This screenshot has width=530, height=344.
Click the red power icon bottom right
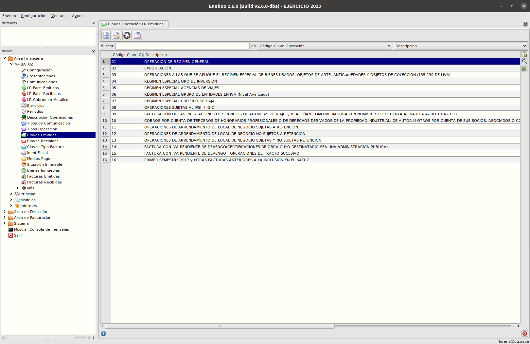pos(524,334)
